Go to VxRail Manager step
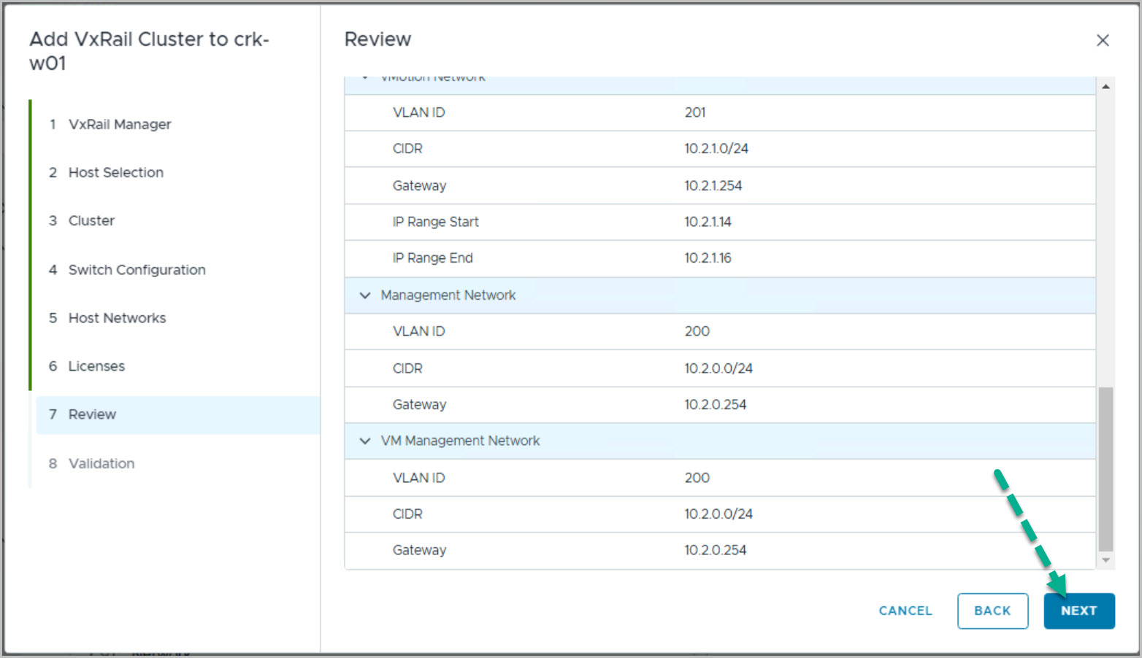Image resolution: width=1142 pixels, height=658 pixels. 119,124
